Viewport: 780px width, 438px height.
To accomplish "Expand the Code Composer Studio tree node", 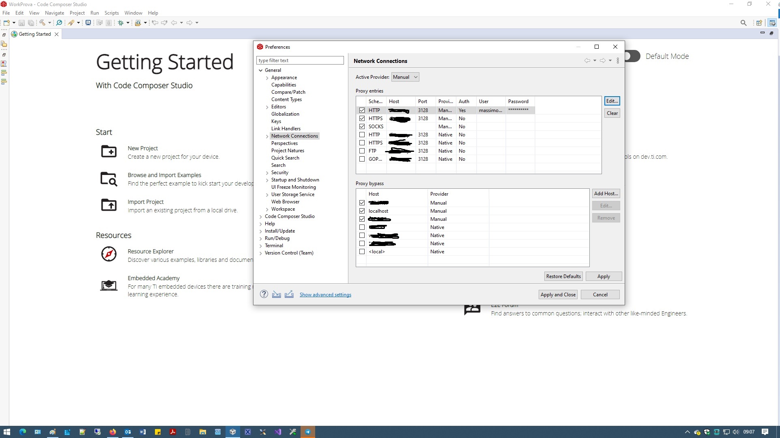I will 261,217.
